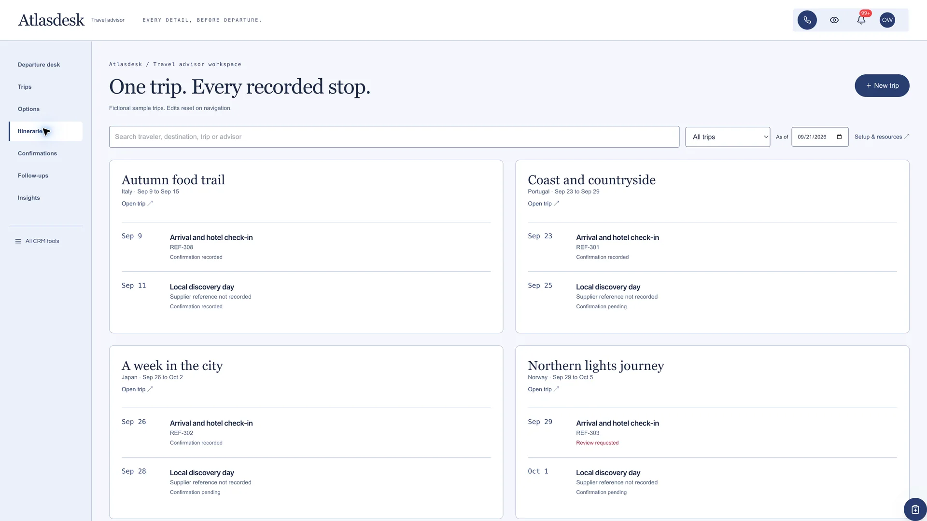Go to Departure desk

coord(46,65)
